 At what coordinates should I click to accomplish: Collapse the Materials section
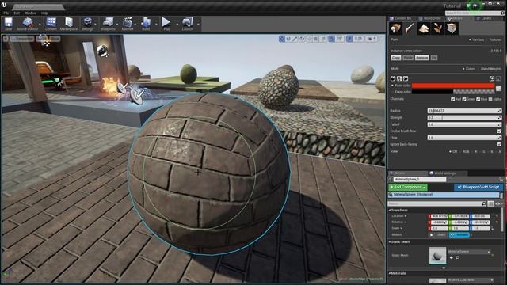[x=390, y=273]
